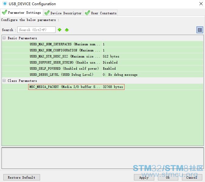This screenshot has height=182, width=205.
Task: Click the Apply button
Action: click(144, 177)
